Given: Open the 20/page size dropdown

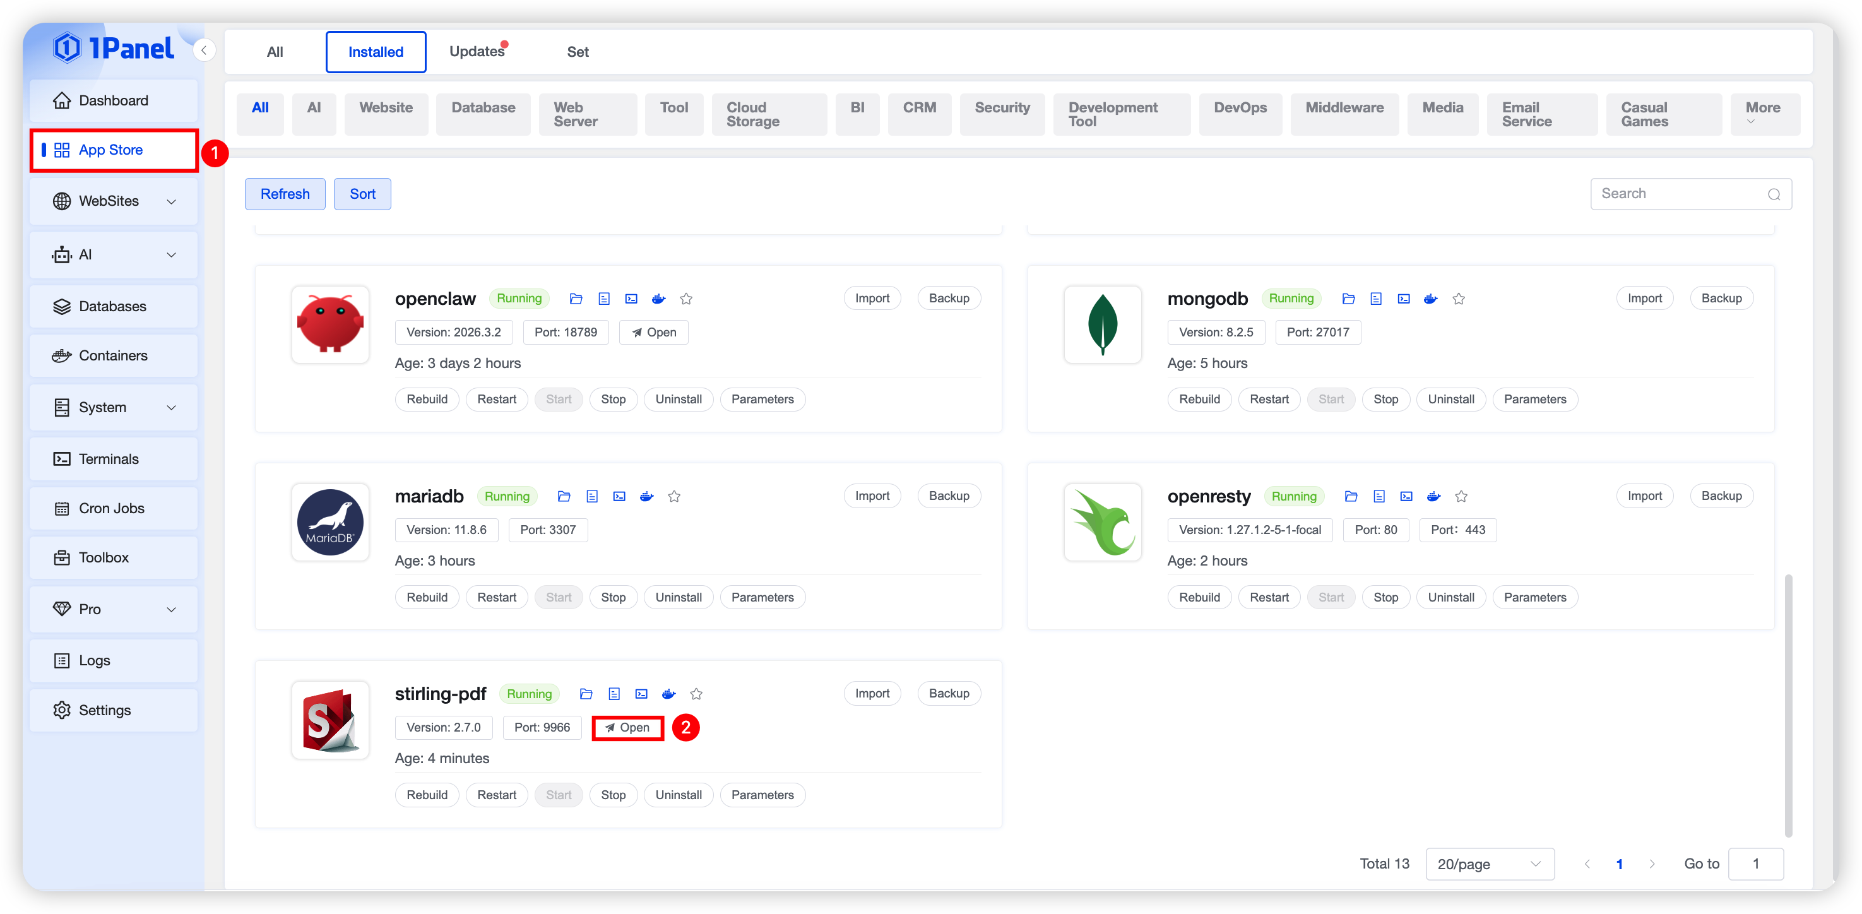Looking at the screenshot, I should coord(1489,864).
